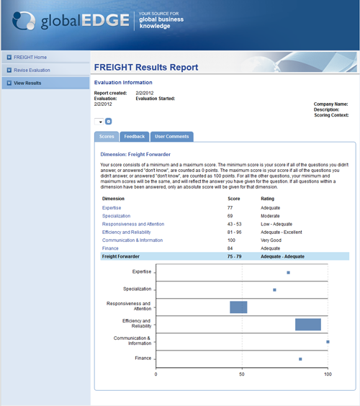
Task: Select the Scores tab
Action: pos(107,137)
